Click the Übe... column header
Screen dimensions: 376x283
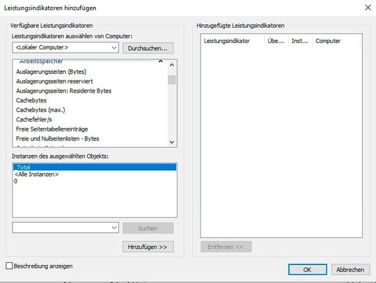[x=276, y=41]
